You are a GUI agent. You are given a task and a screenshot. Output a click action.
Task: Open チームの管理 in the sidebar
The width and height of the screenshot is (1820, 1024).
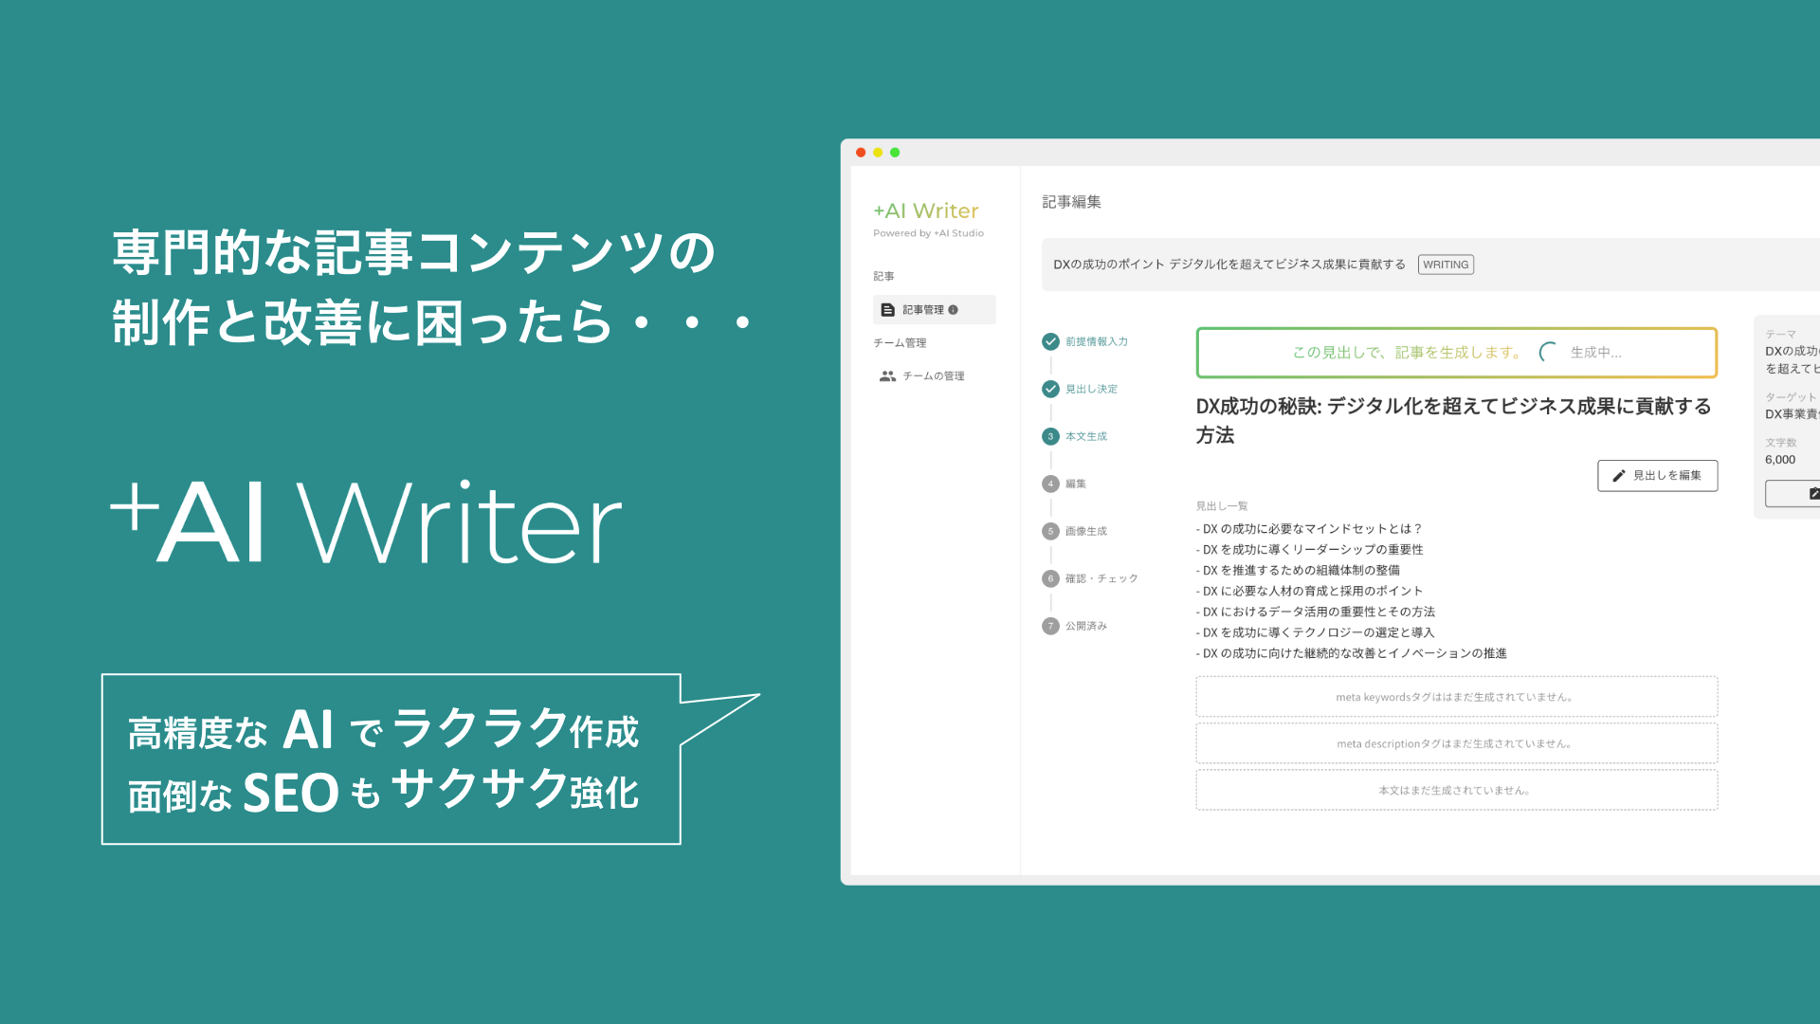pos(933,376)
